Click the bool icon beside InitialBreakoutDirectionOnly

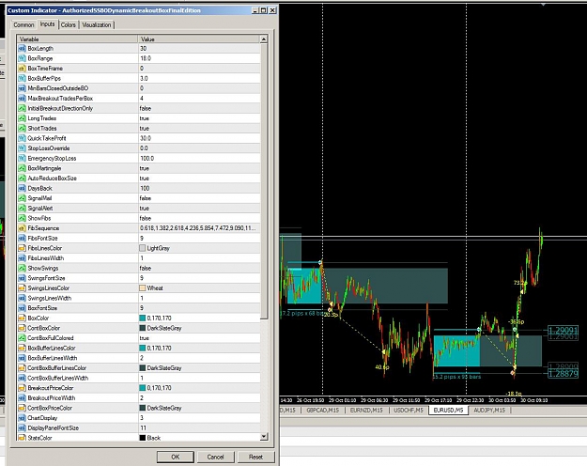pyautogui.click(x=23, y=108)
